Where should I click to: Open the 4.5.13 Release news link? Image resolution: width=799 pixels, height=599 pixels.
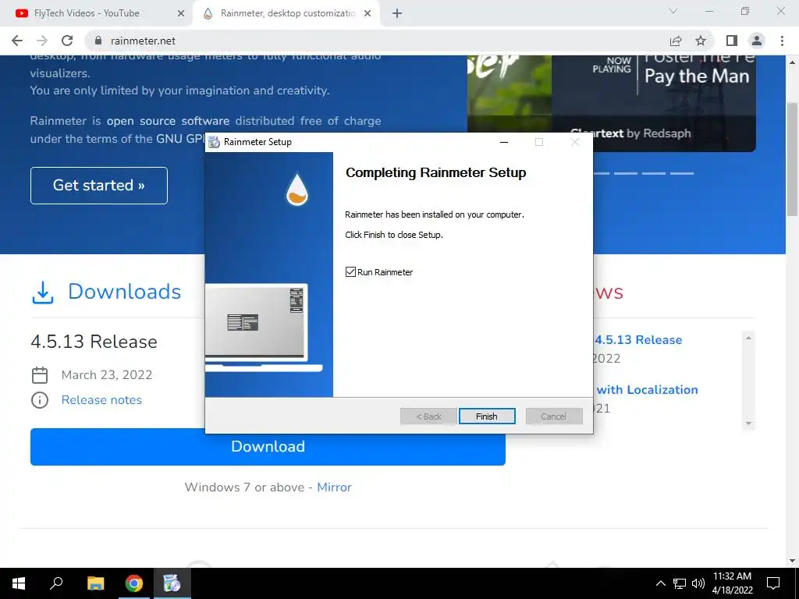tap(638, 340)
